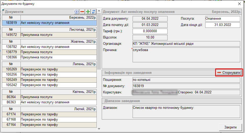The image size is (245, 133).
Task: Select document 67174 Перерахунок по тарифу
Action: coord(49,114)
